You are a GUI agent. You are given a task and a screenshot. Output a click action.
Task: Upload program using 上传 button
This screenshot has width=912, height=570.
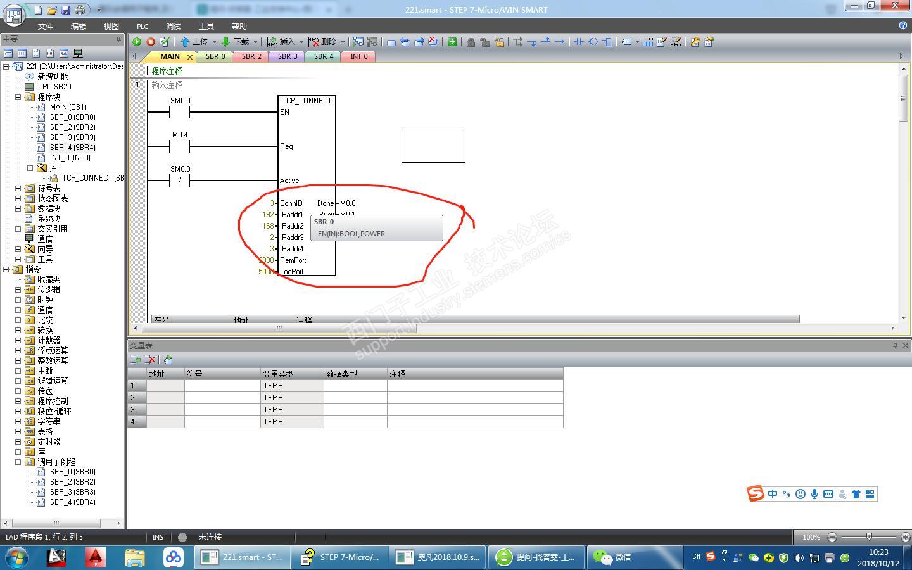[194, 42]
